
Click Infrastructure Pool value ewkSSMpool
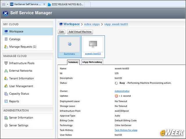(x=122, y=111)
